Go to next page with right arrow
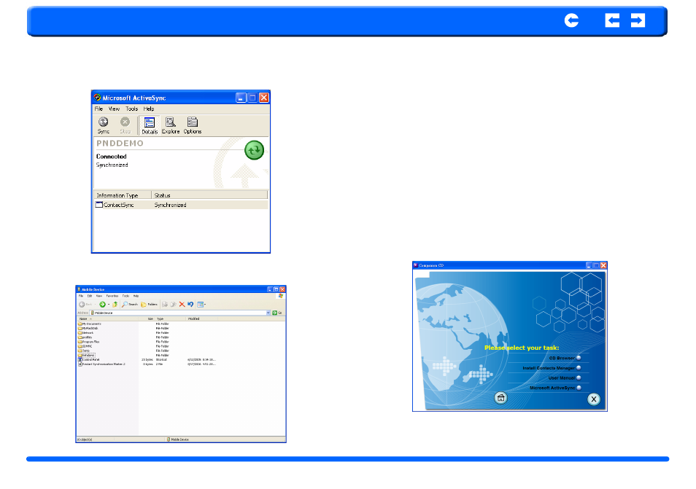696x489 pixels. pyautogui.click(x=638, y=20)
